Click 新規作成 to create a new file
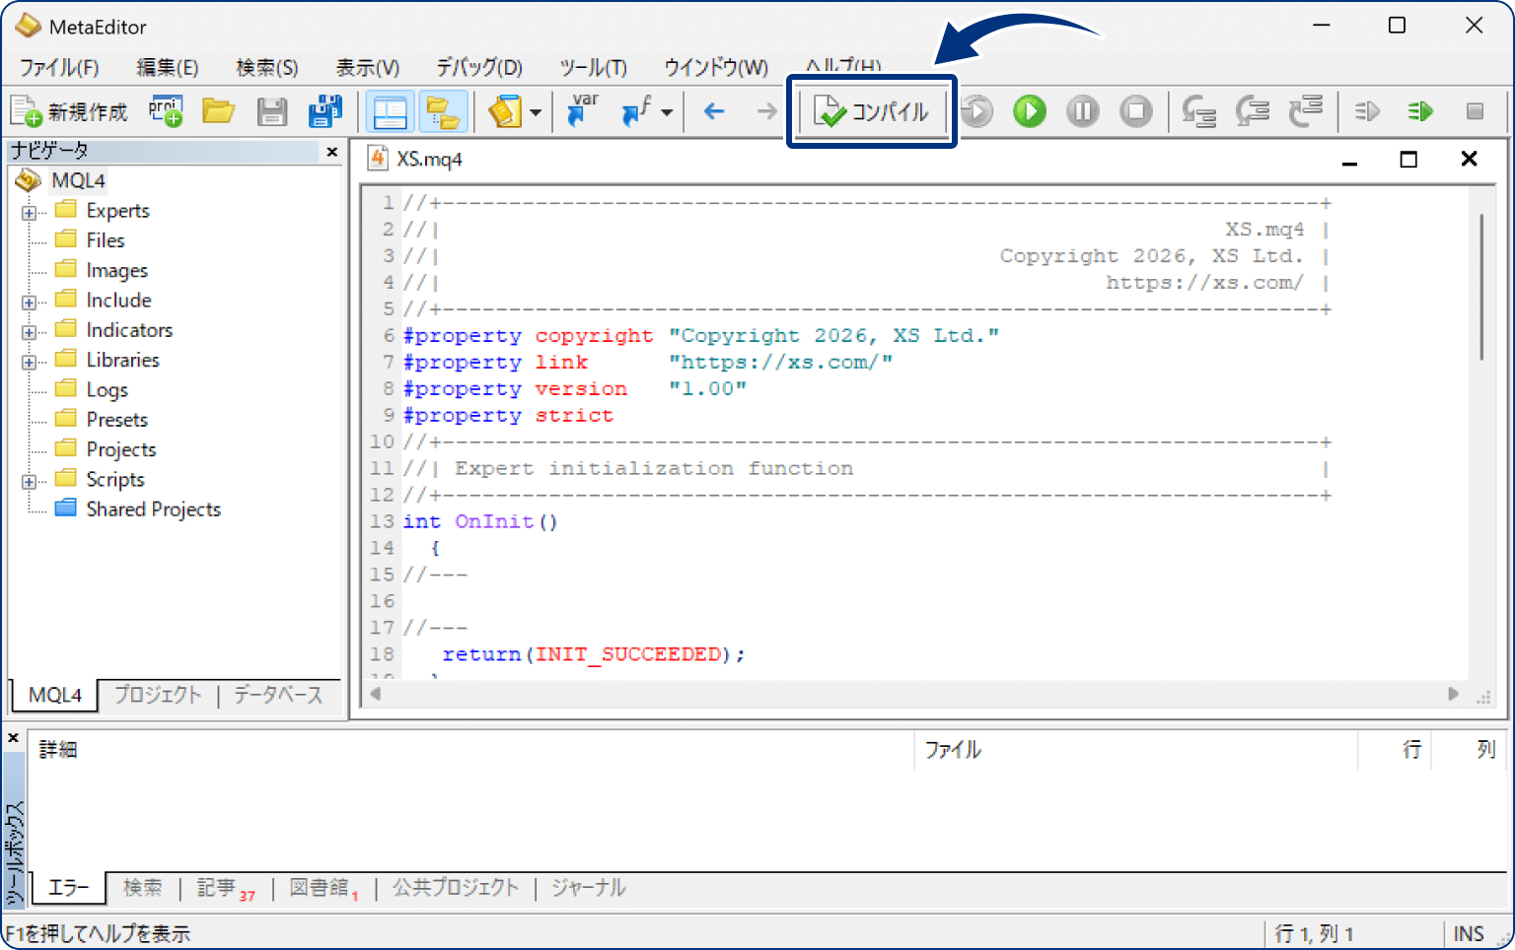Screen dimensions: 1515x950 69,111
